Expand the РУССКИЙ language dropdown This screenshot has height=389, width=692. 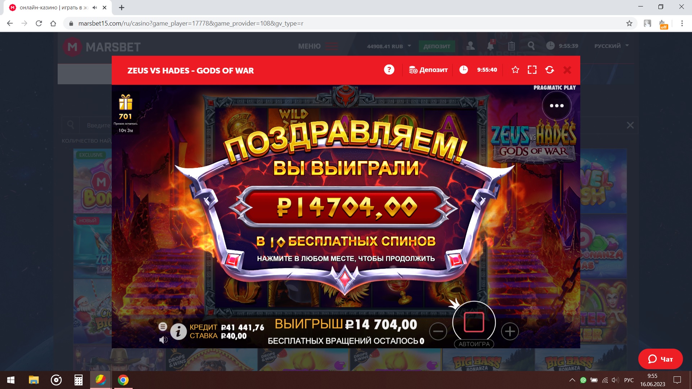coord(611,46)
